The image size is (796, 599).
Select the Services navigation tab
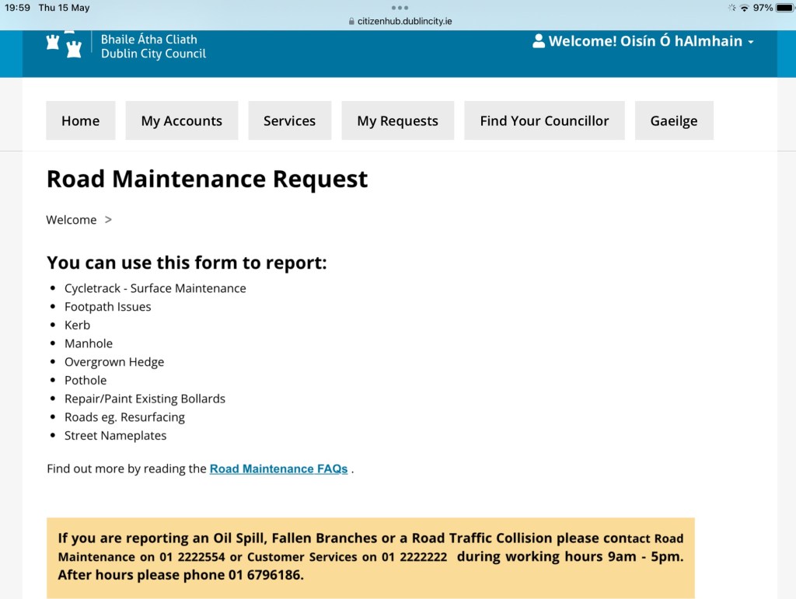[x=289, y=120]
